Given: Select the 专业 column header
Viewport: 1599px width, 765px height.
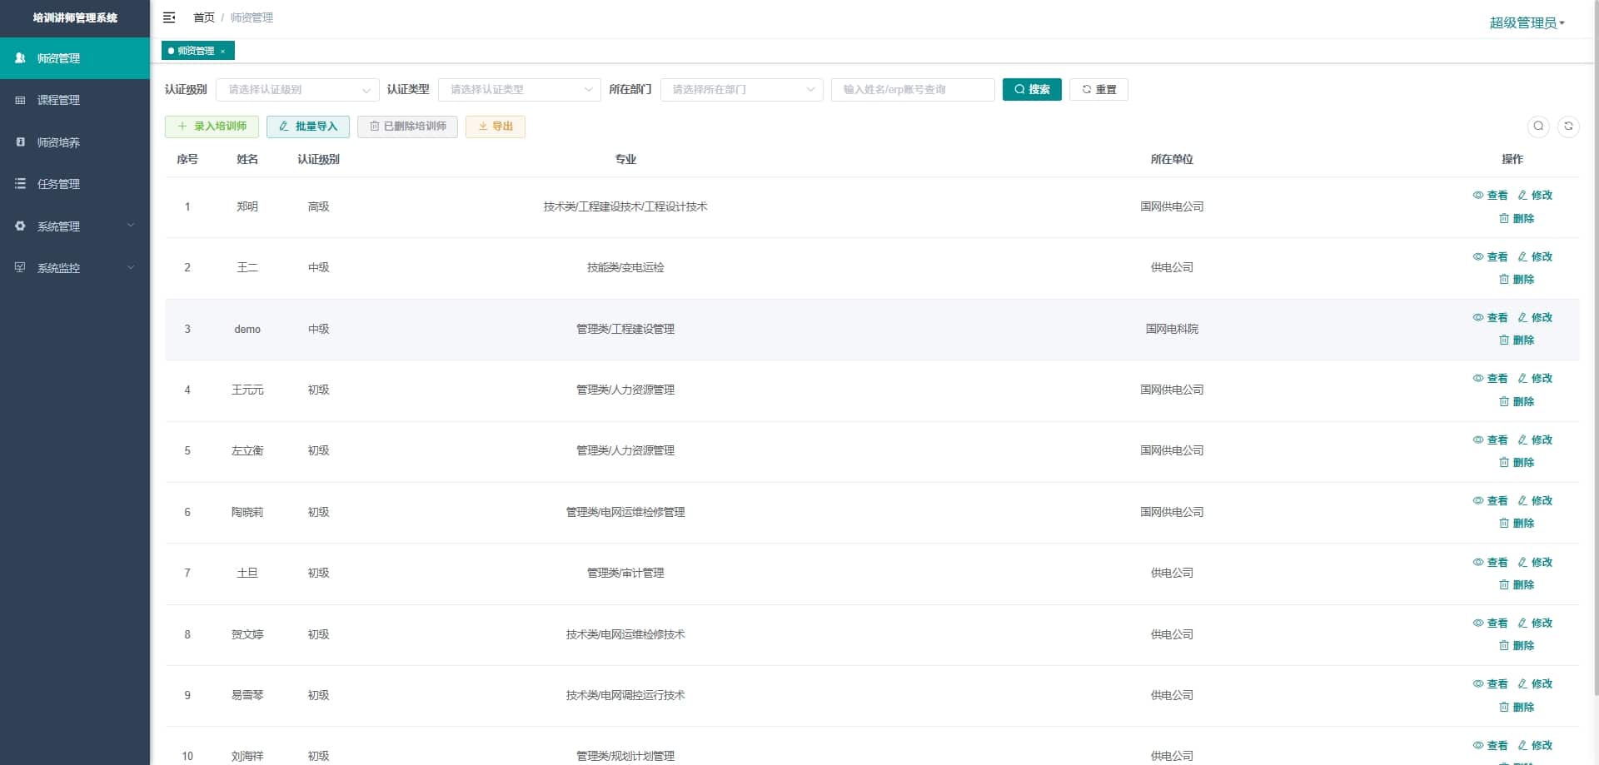Looking at the screenshot, I should click(625, 160).
